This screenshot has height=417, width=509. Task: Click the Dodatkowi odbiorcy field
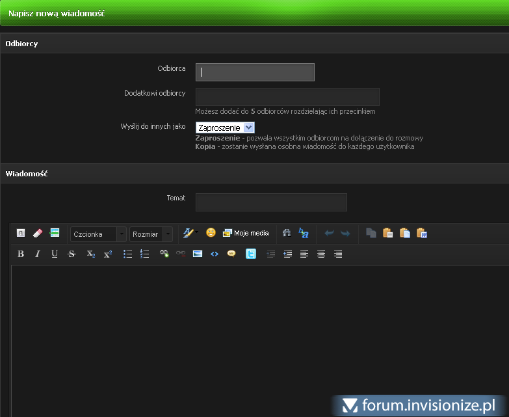(287, 97)
